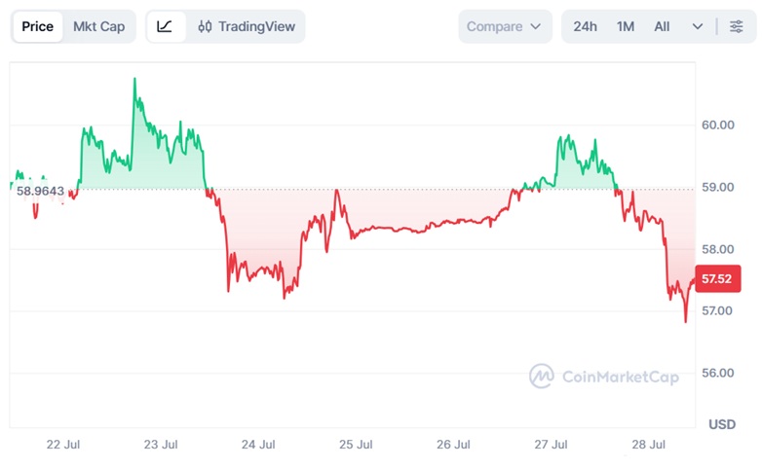Select the line chart view icon
This screenshot has width=762, height=468.
click(x=165, y=26)
